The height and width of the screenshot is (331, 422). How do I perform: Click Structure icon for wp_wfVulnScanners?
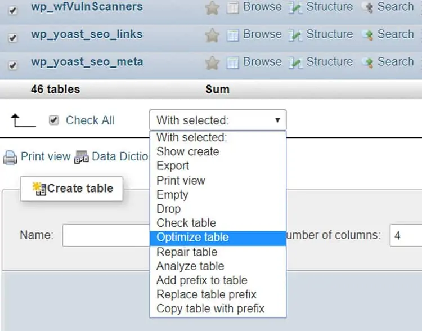tap(295, 7)
